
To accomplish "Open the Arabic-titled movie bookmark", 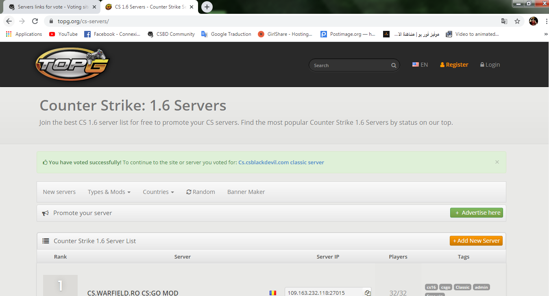I will pos(411,34).
